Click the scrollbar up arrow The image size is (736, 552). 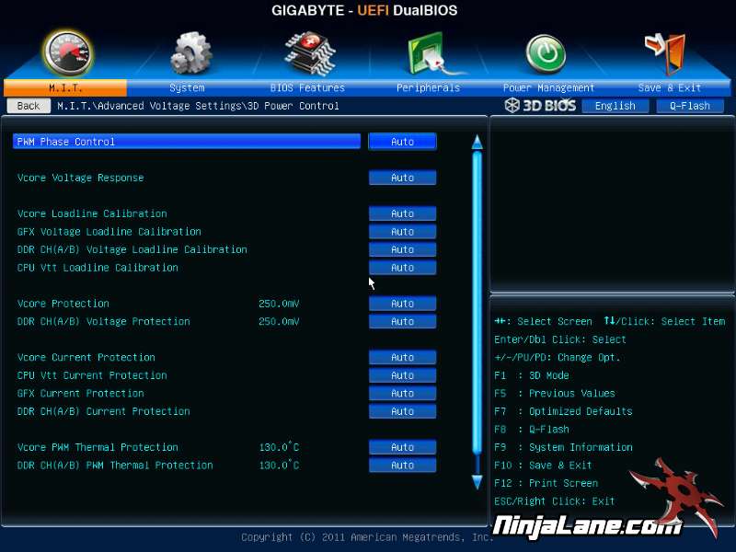(x=477, y=143)
